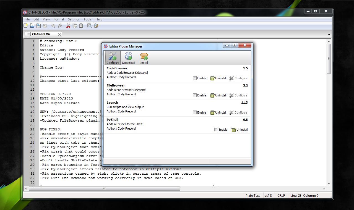Open the View menu
Screen dimensions: 354x210
[46, 19]
